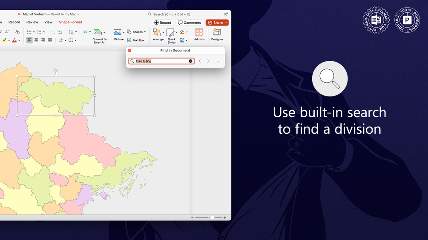Click the Search (Cmd + Ctrl + U) field

coord(183,14)
